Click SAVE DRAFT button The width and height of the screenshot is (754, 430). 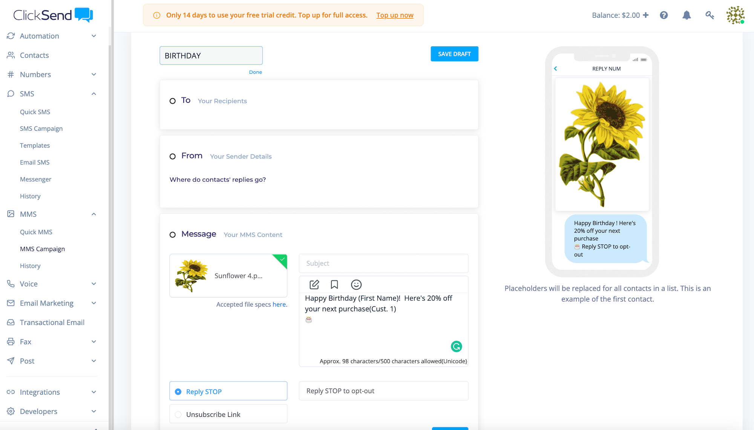tap(454, 54)
